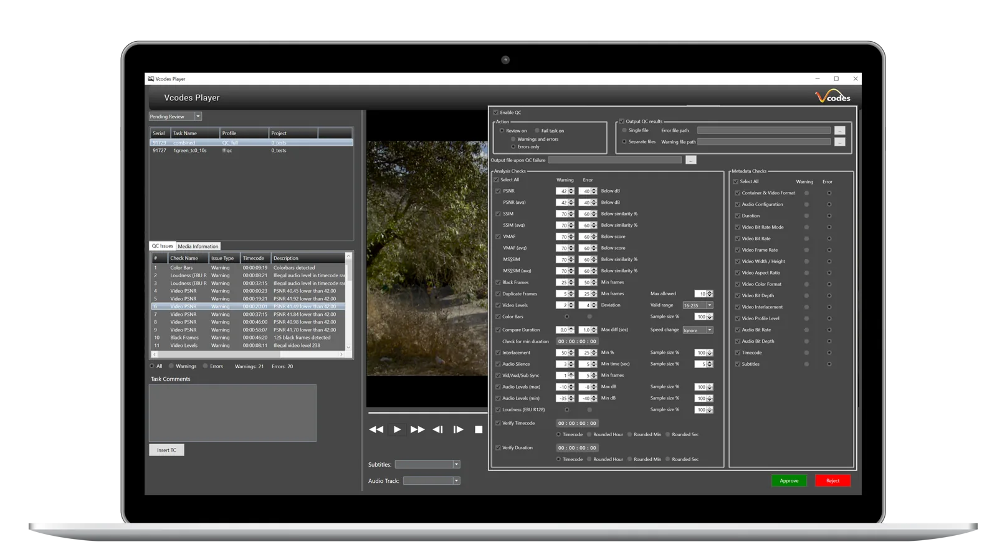Click the video playback progress bar
Viewport: 997px width, 557px height.
coord(427,412)
